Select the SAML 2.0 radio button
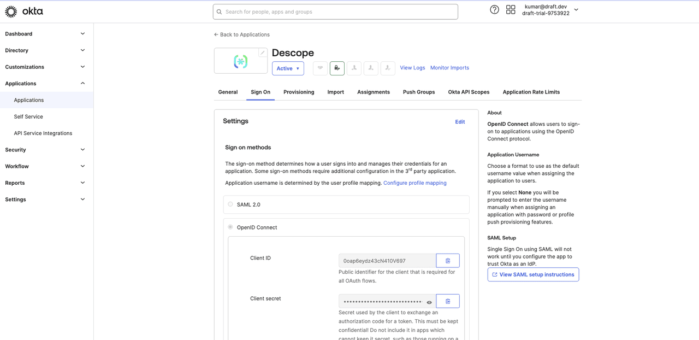 (x=230, y=204)
